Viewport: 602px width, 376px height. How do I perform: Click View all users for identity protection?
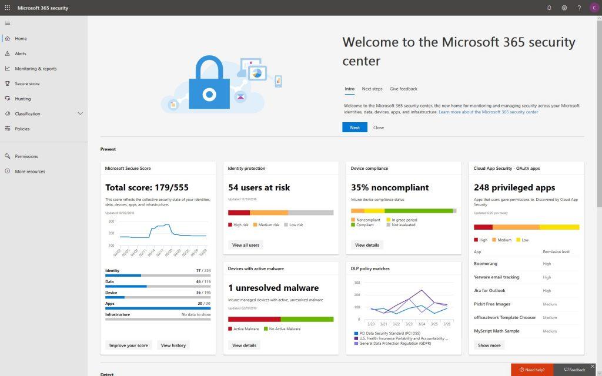pos(246,245)
